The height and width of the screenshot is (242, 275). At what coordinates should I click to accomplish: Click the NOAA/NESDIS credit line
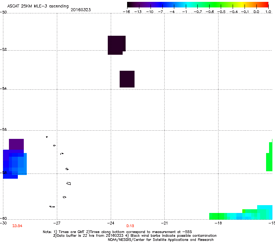(161, 240)
